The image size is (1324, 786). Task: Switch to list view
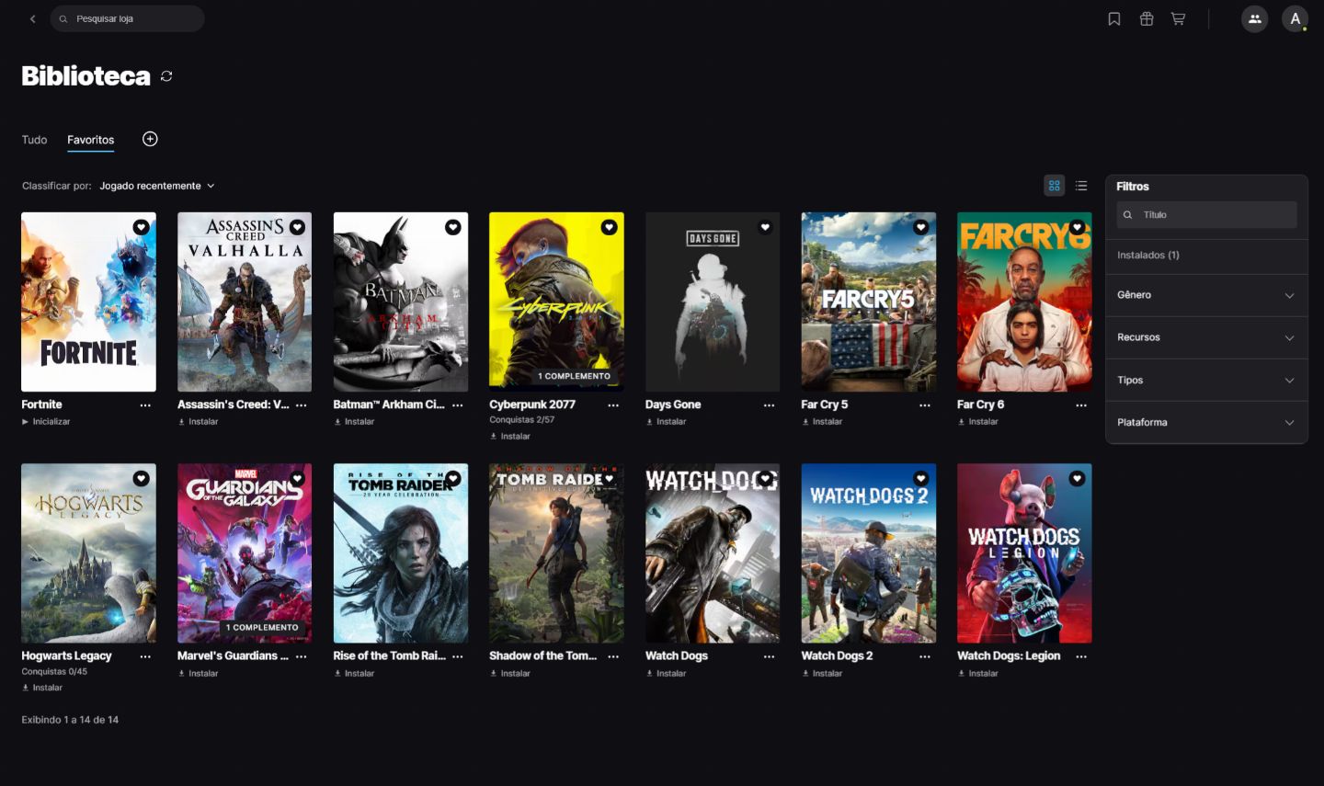[1081, 186]
